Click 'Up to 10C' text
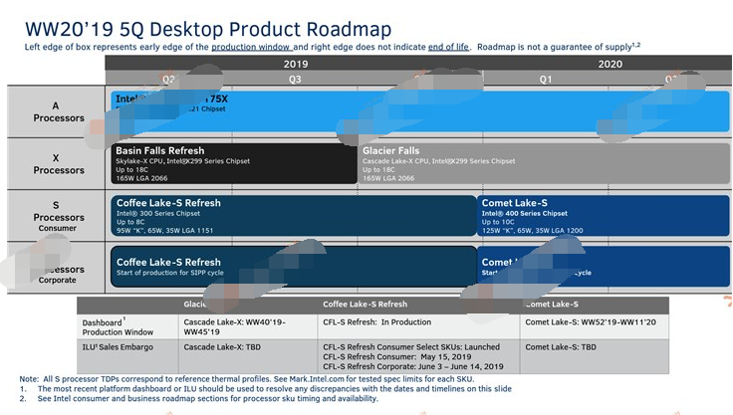Image resolution: width=733 pixels, height=415 pixels. click(x=498, y=222)
